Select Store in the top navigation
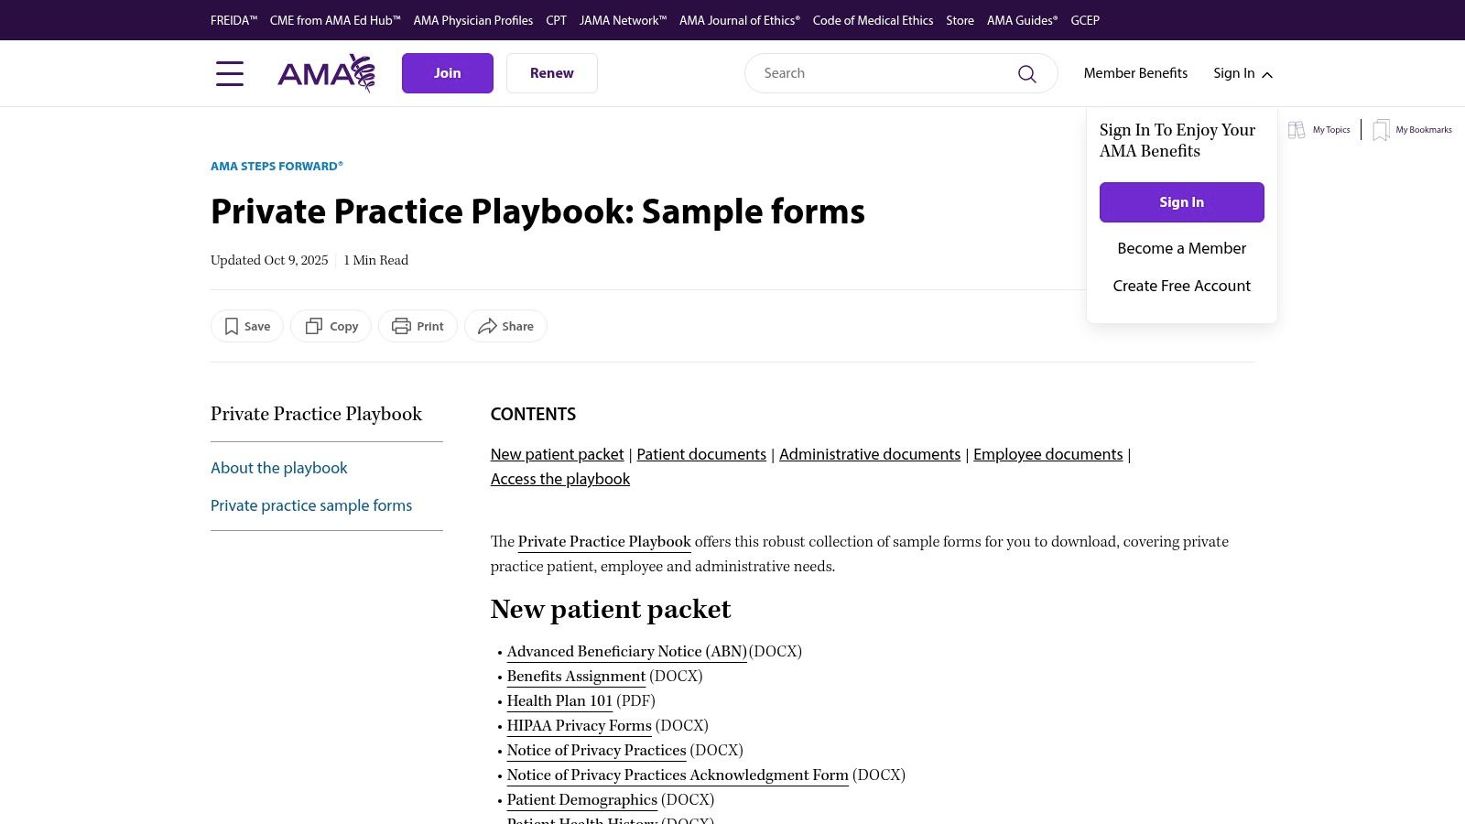Viewport: 1465px width, 824px height. (960, 20)
